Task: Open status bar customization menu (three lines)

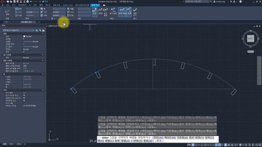Action: [x=260, y=145]
